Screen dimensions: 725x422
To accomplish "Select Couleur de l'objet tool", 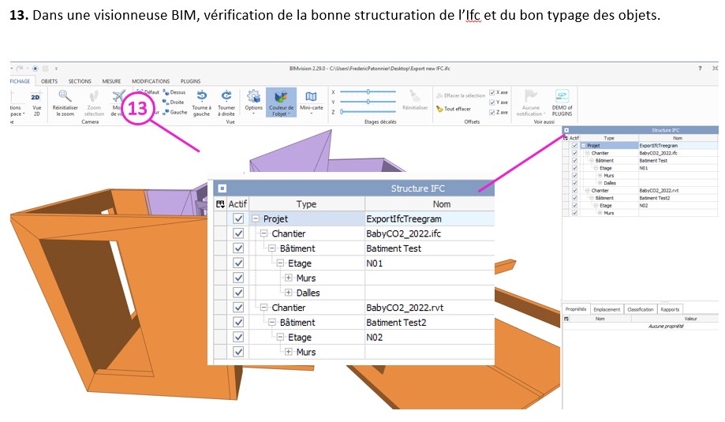I will 281,98.
